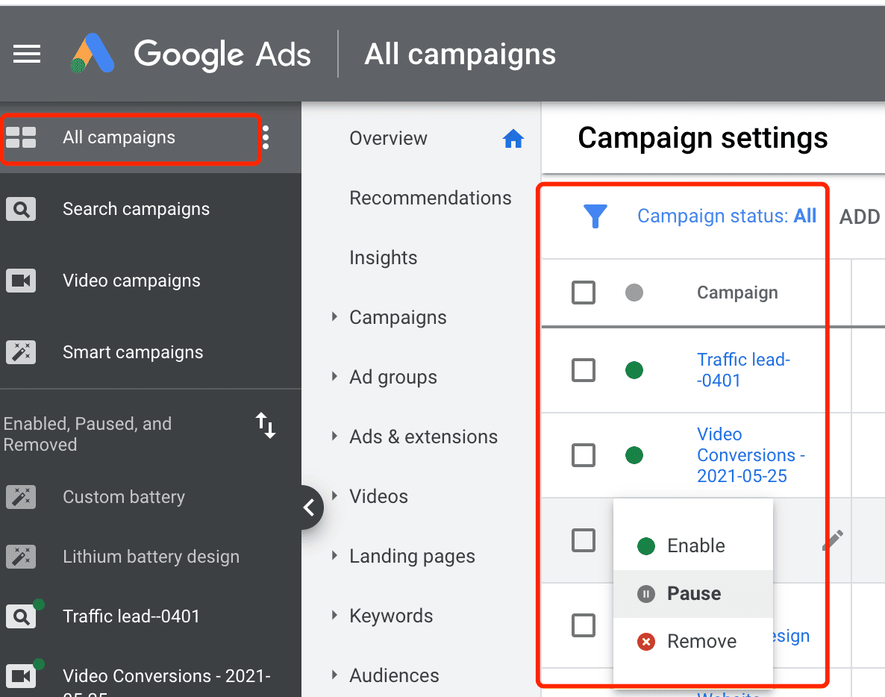The image size is (885, 697).
Task: Open the Ad groups menu label
Action: point(393,377)
